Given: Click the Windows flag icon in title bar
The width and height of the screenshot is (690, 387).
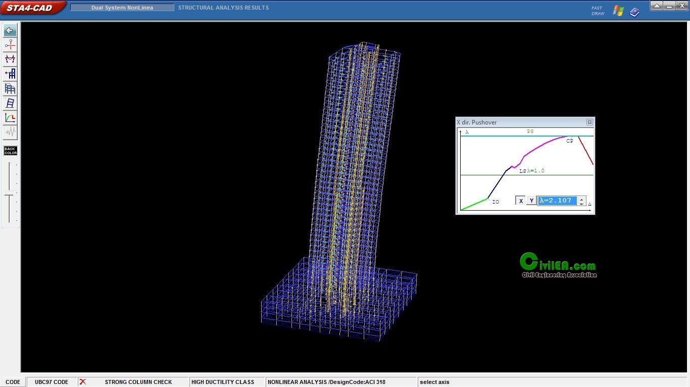Looking at the screenshot, I should [618, 11].
